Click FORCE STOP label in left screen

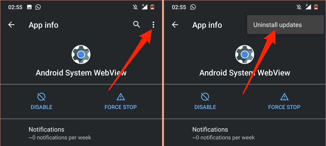121,107
